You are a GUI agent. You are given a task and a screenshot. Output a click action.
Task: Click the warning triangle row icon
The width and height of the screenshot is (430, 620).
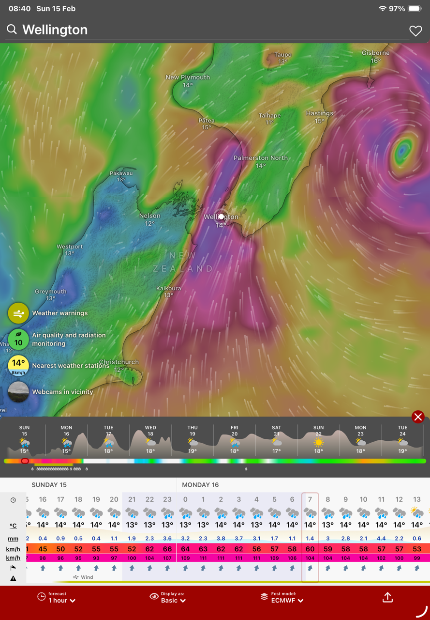pyautogui.click(x=13, y=578)
